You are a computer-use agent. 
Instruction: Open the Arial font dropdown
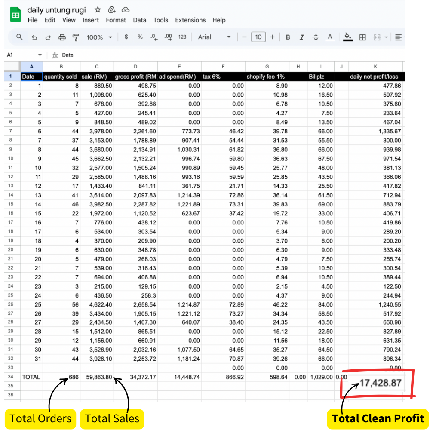tap(214, 37)
